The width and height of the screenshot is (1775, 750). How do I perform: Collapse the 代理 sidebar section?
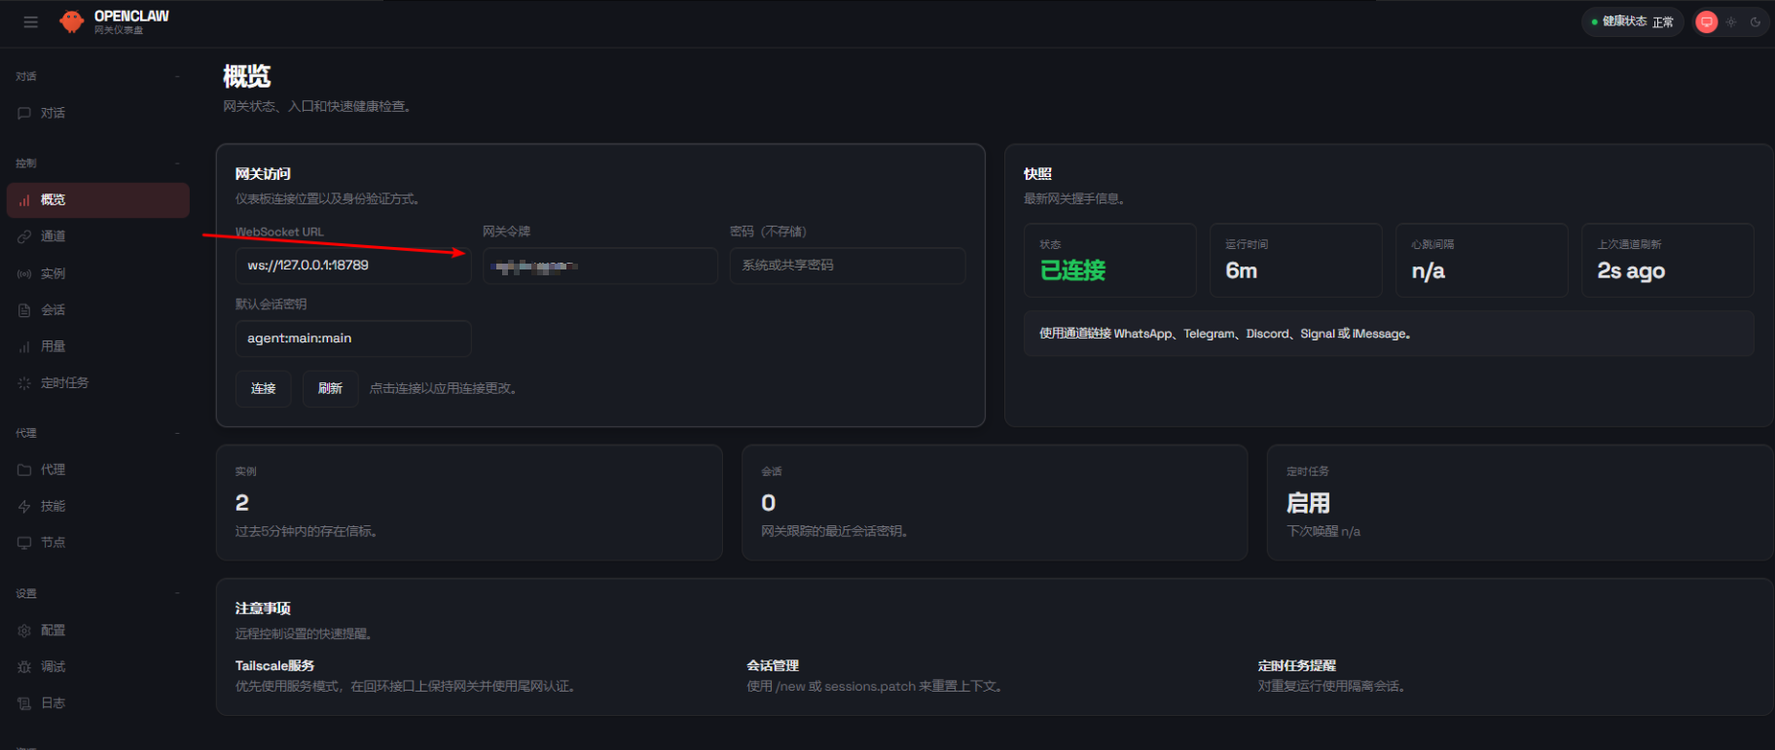click(x=177, y=433)
